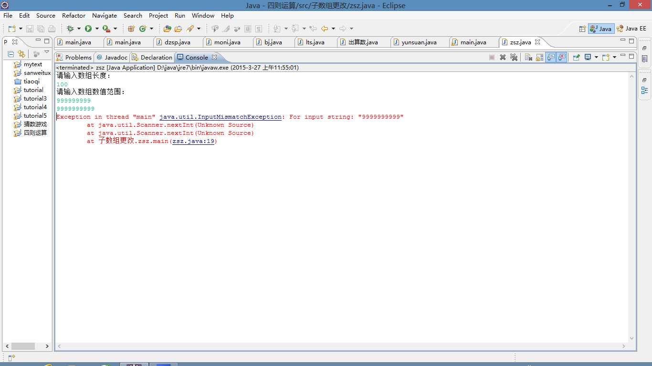
Task: Switch to the Java perspective
Action: (x=600, y=29)
